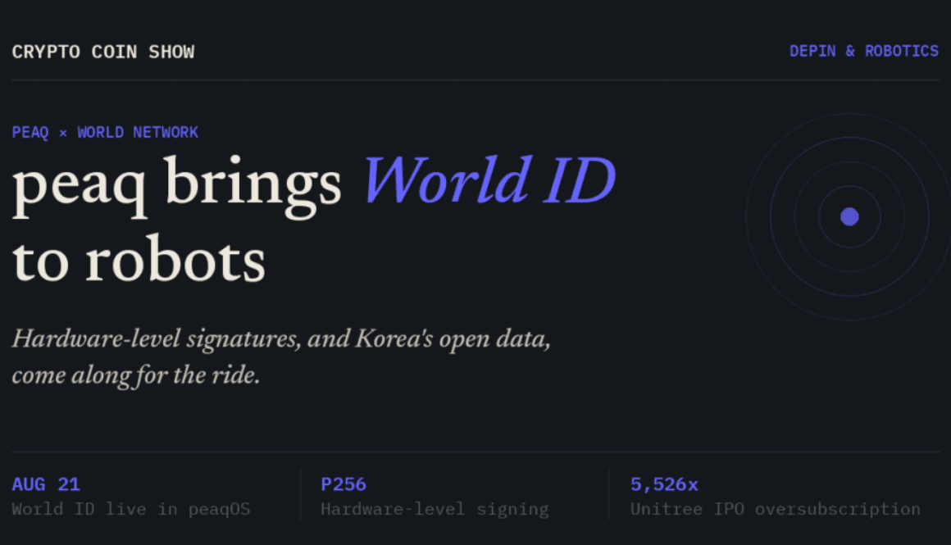Click 'Unitree IPO oversubscription' caption
Screen dimensions: 951x545
pos(775,509)
